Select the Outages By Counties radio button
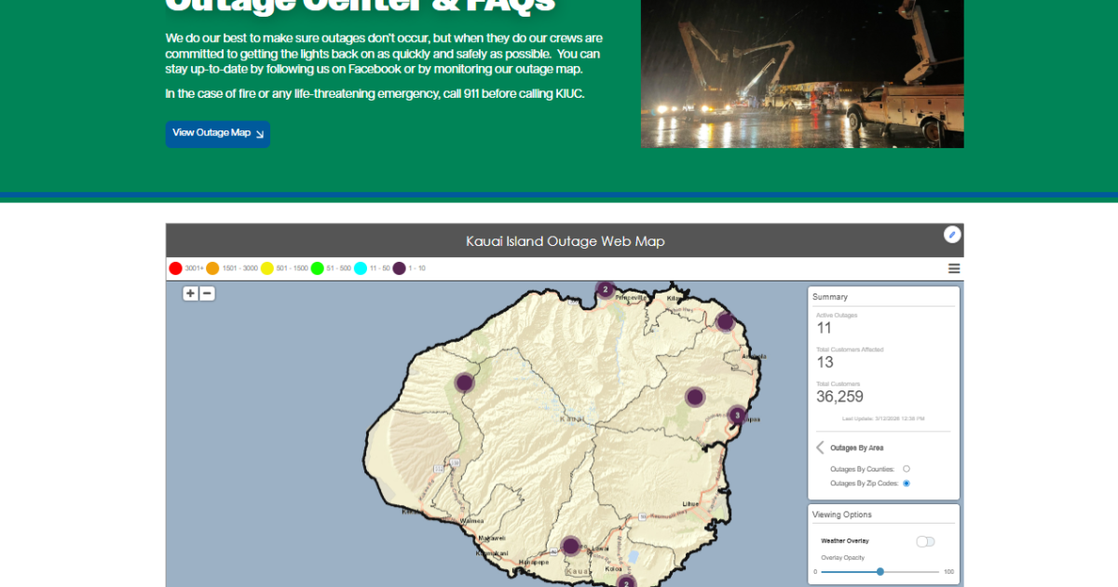 [x=907, y=469]
